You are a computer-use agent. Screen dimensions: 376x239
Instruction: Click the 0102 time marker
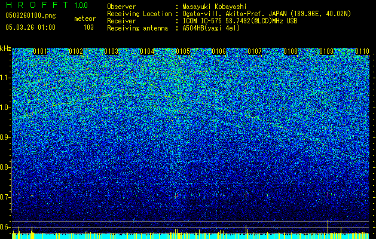click(x=76, y=51)
